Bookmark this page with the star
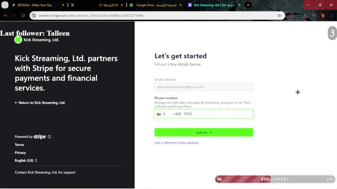Viewport: 337px width, 189px height. click(279, 16)
